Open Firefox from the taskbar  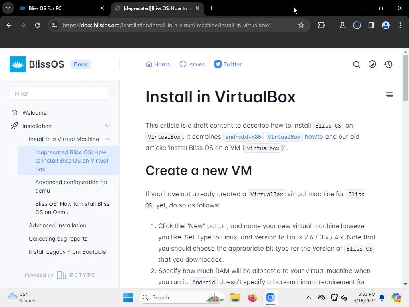pyautogui.click(x=252, y=297)
